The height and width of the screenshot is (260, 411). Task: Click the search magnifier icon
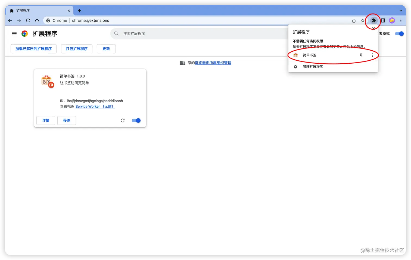coord(116,33)
